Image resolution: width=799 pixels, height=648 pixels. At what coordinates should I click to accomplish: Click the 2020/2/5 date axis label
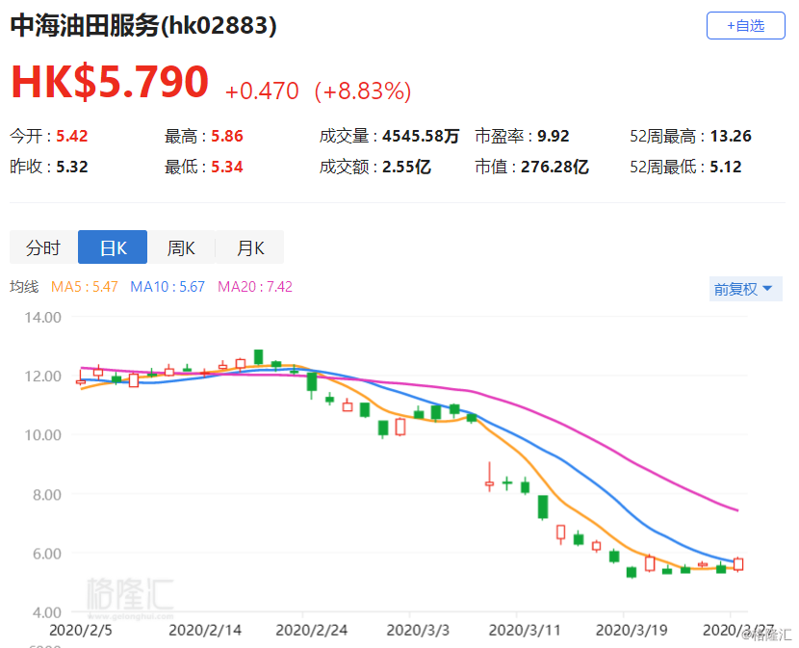(81, 630)
